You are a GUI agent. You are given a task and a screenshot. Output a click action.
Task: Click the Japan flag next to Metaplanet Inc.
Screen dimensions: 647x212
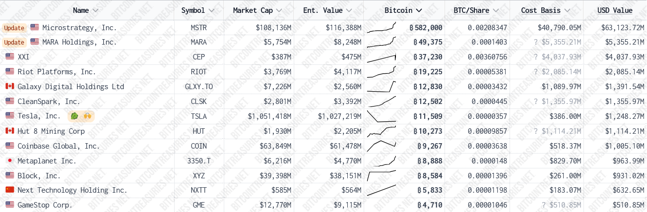point(9,161)
